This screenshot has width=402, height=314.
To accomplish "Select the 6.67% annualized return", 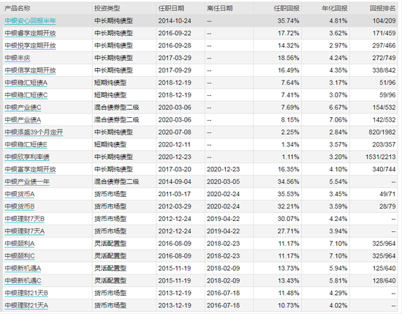I will click(x=338, y=108).
